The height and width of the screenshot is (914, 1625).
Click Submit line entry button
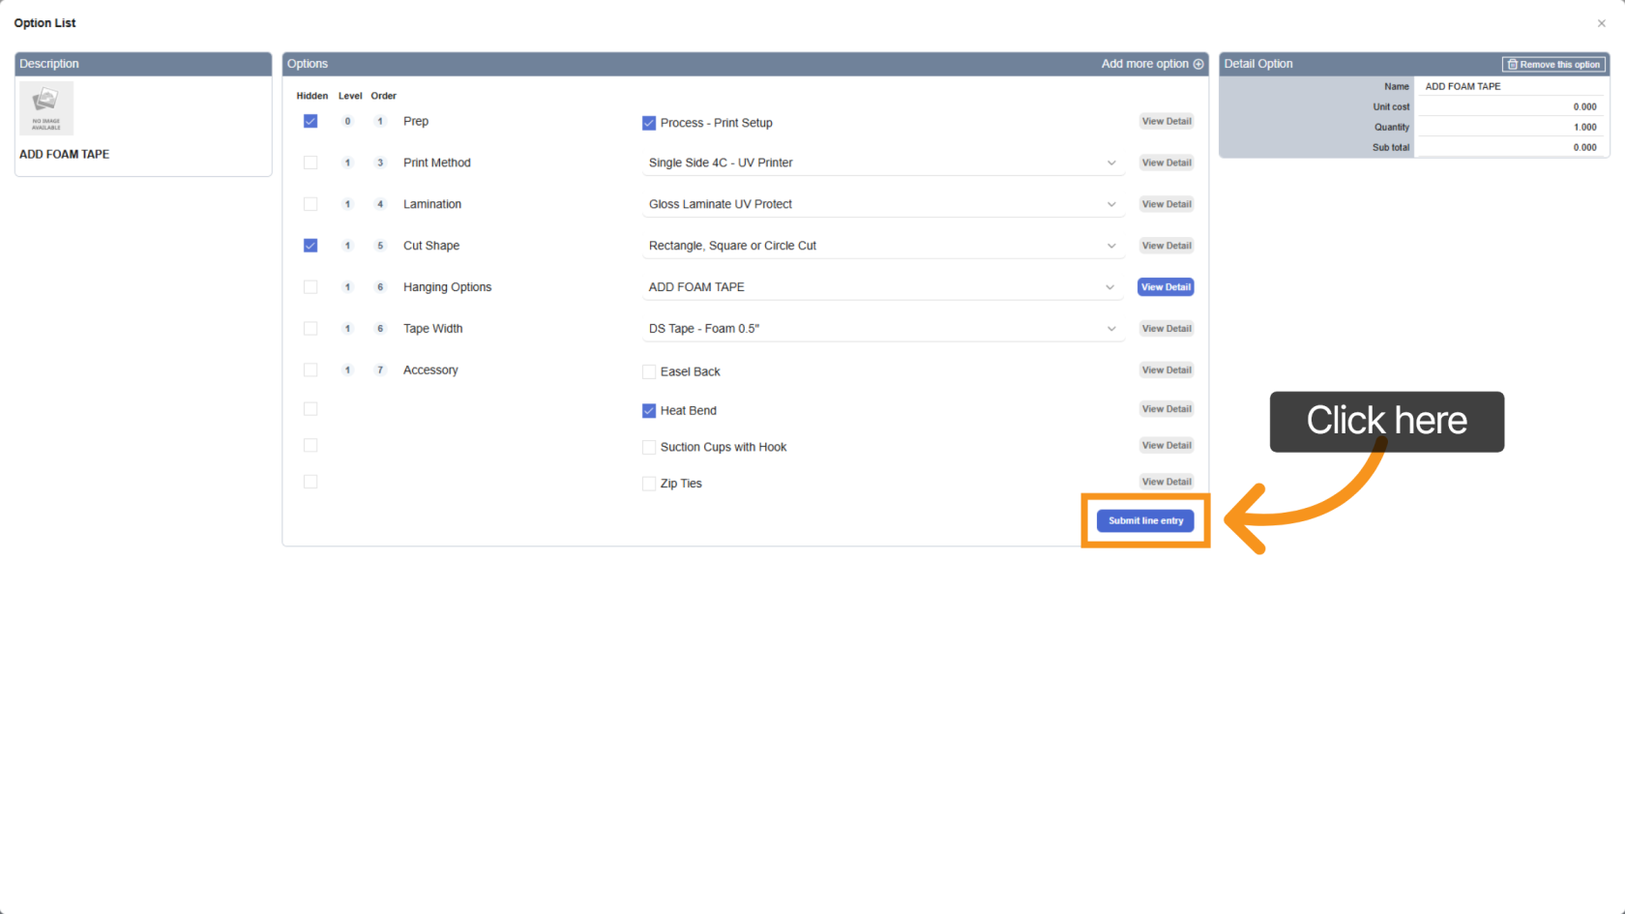coord(1145,520)
